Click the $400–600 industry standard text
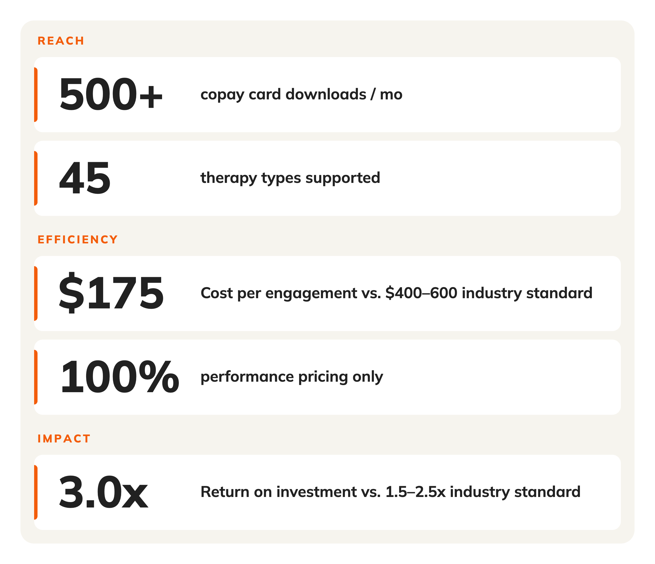The image size is (655, 564). tap(489, 293)
